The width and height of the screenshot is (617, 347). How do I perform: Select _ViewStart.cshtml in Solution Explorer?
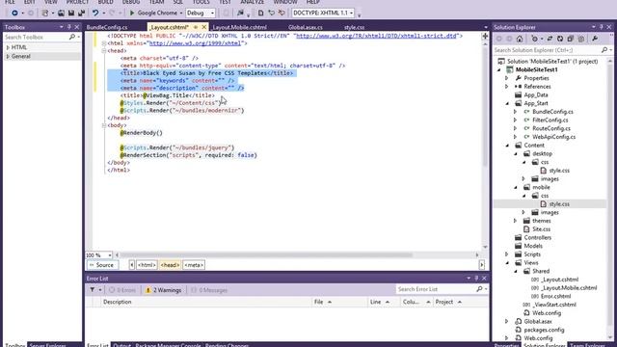point(553,305)
